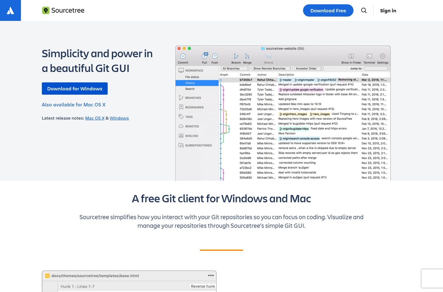Select the Add gitignore commit row

(x=305, y=99)
